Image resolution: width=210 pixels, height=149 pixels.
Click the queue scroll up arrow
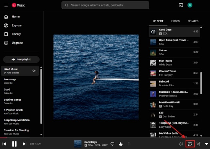(x=201, y=27)
